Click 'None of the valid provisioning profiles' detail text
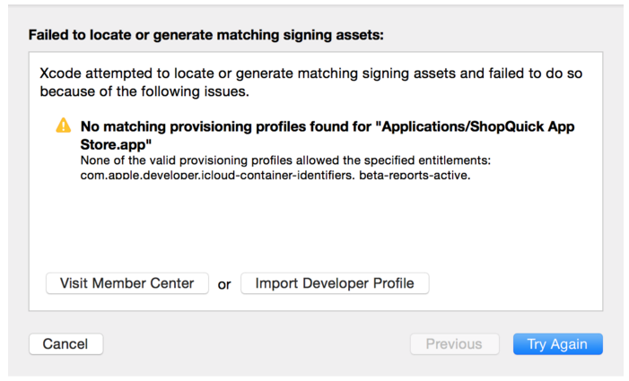 285,160
